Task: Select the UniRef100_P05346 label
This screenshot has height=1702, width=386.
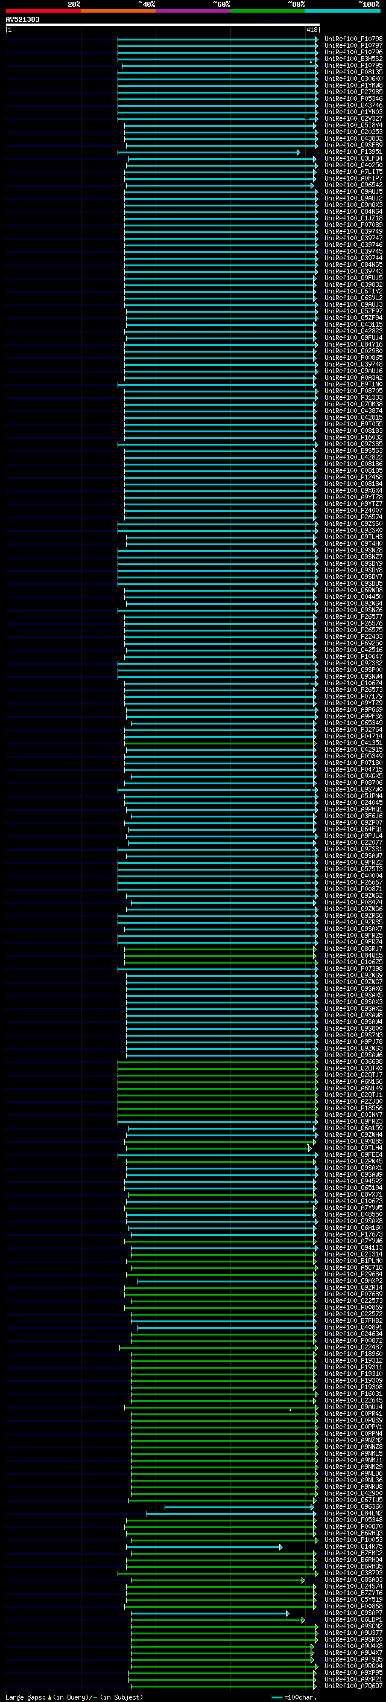Action: [x=353, y=98]
